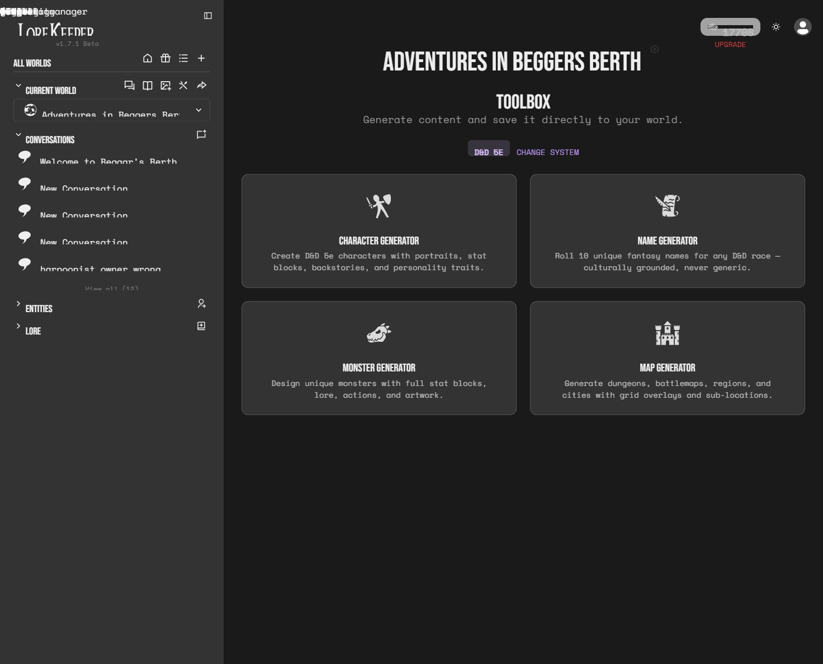Click the image gallery icon in Current World
The image size is (823, 664).
pos(165,86)
